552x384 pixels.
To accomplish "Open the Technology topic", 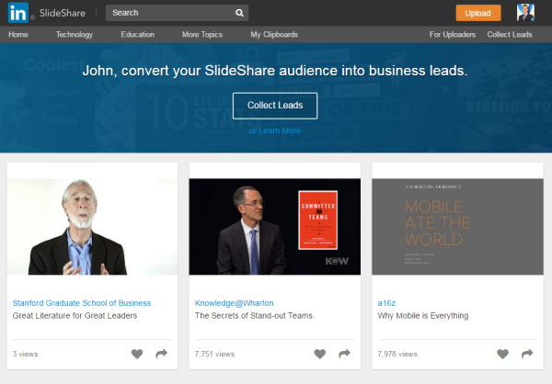I will [x=75, y=35].
